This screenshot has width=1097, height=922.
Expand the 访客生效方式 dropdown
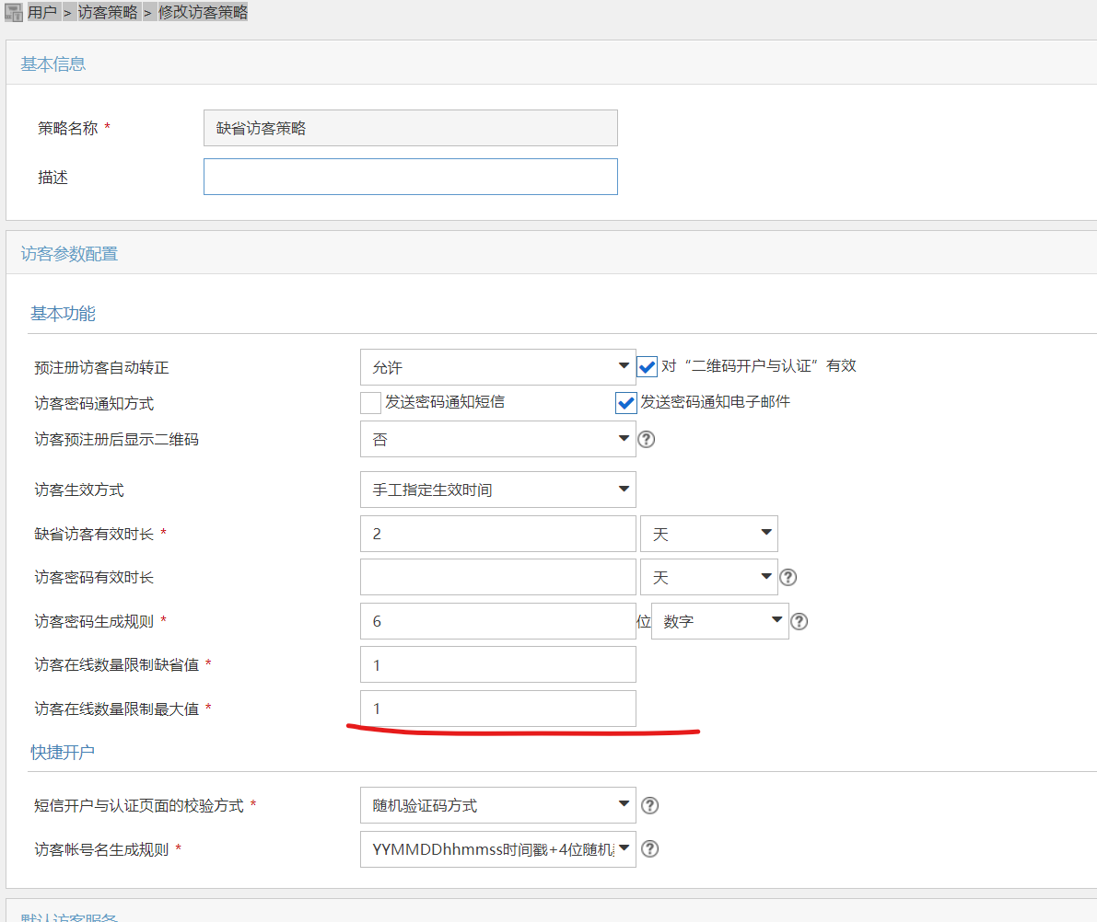(x=497, y=490)
